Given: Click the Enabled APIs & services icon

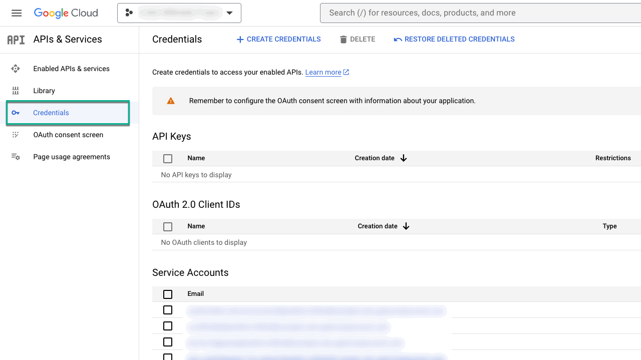Looking at the screenshot, I should click(16, 69).
